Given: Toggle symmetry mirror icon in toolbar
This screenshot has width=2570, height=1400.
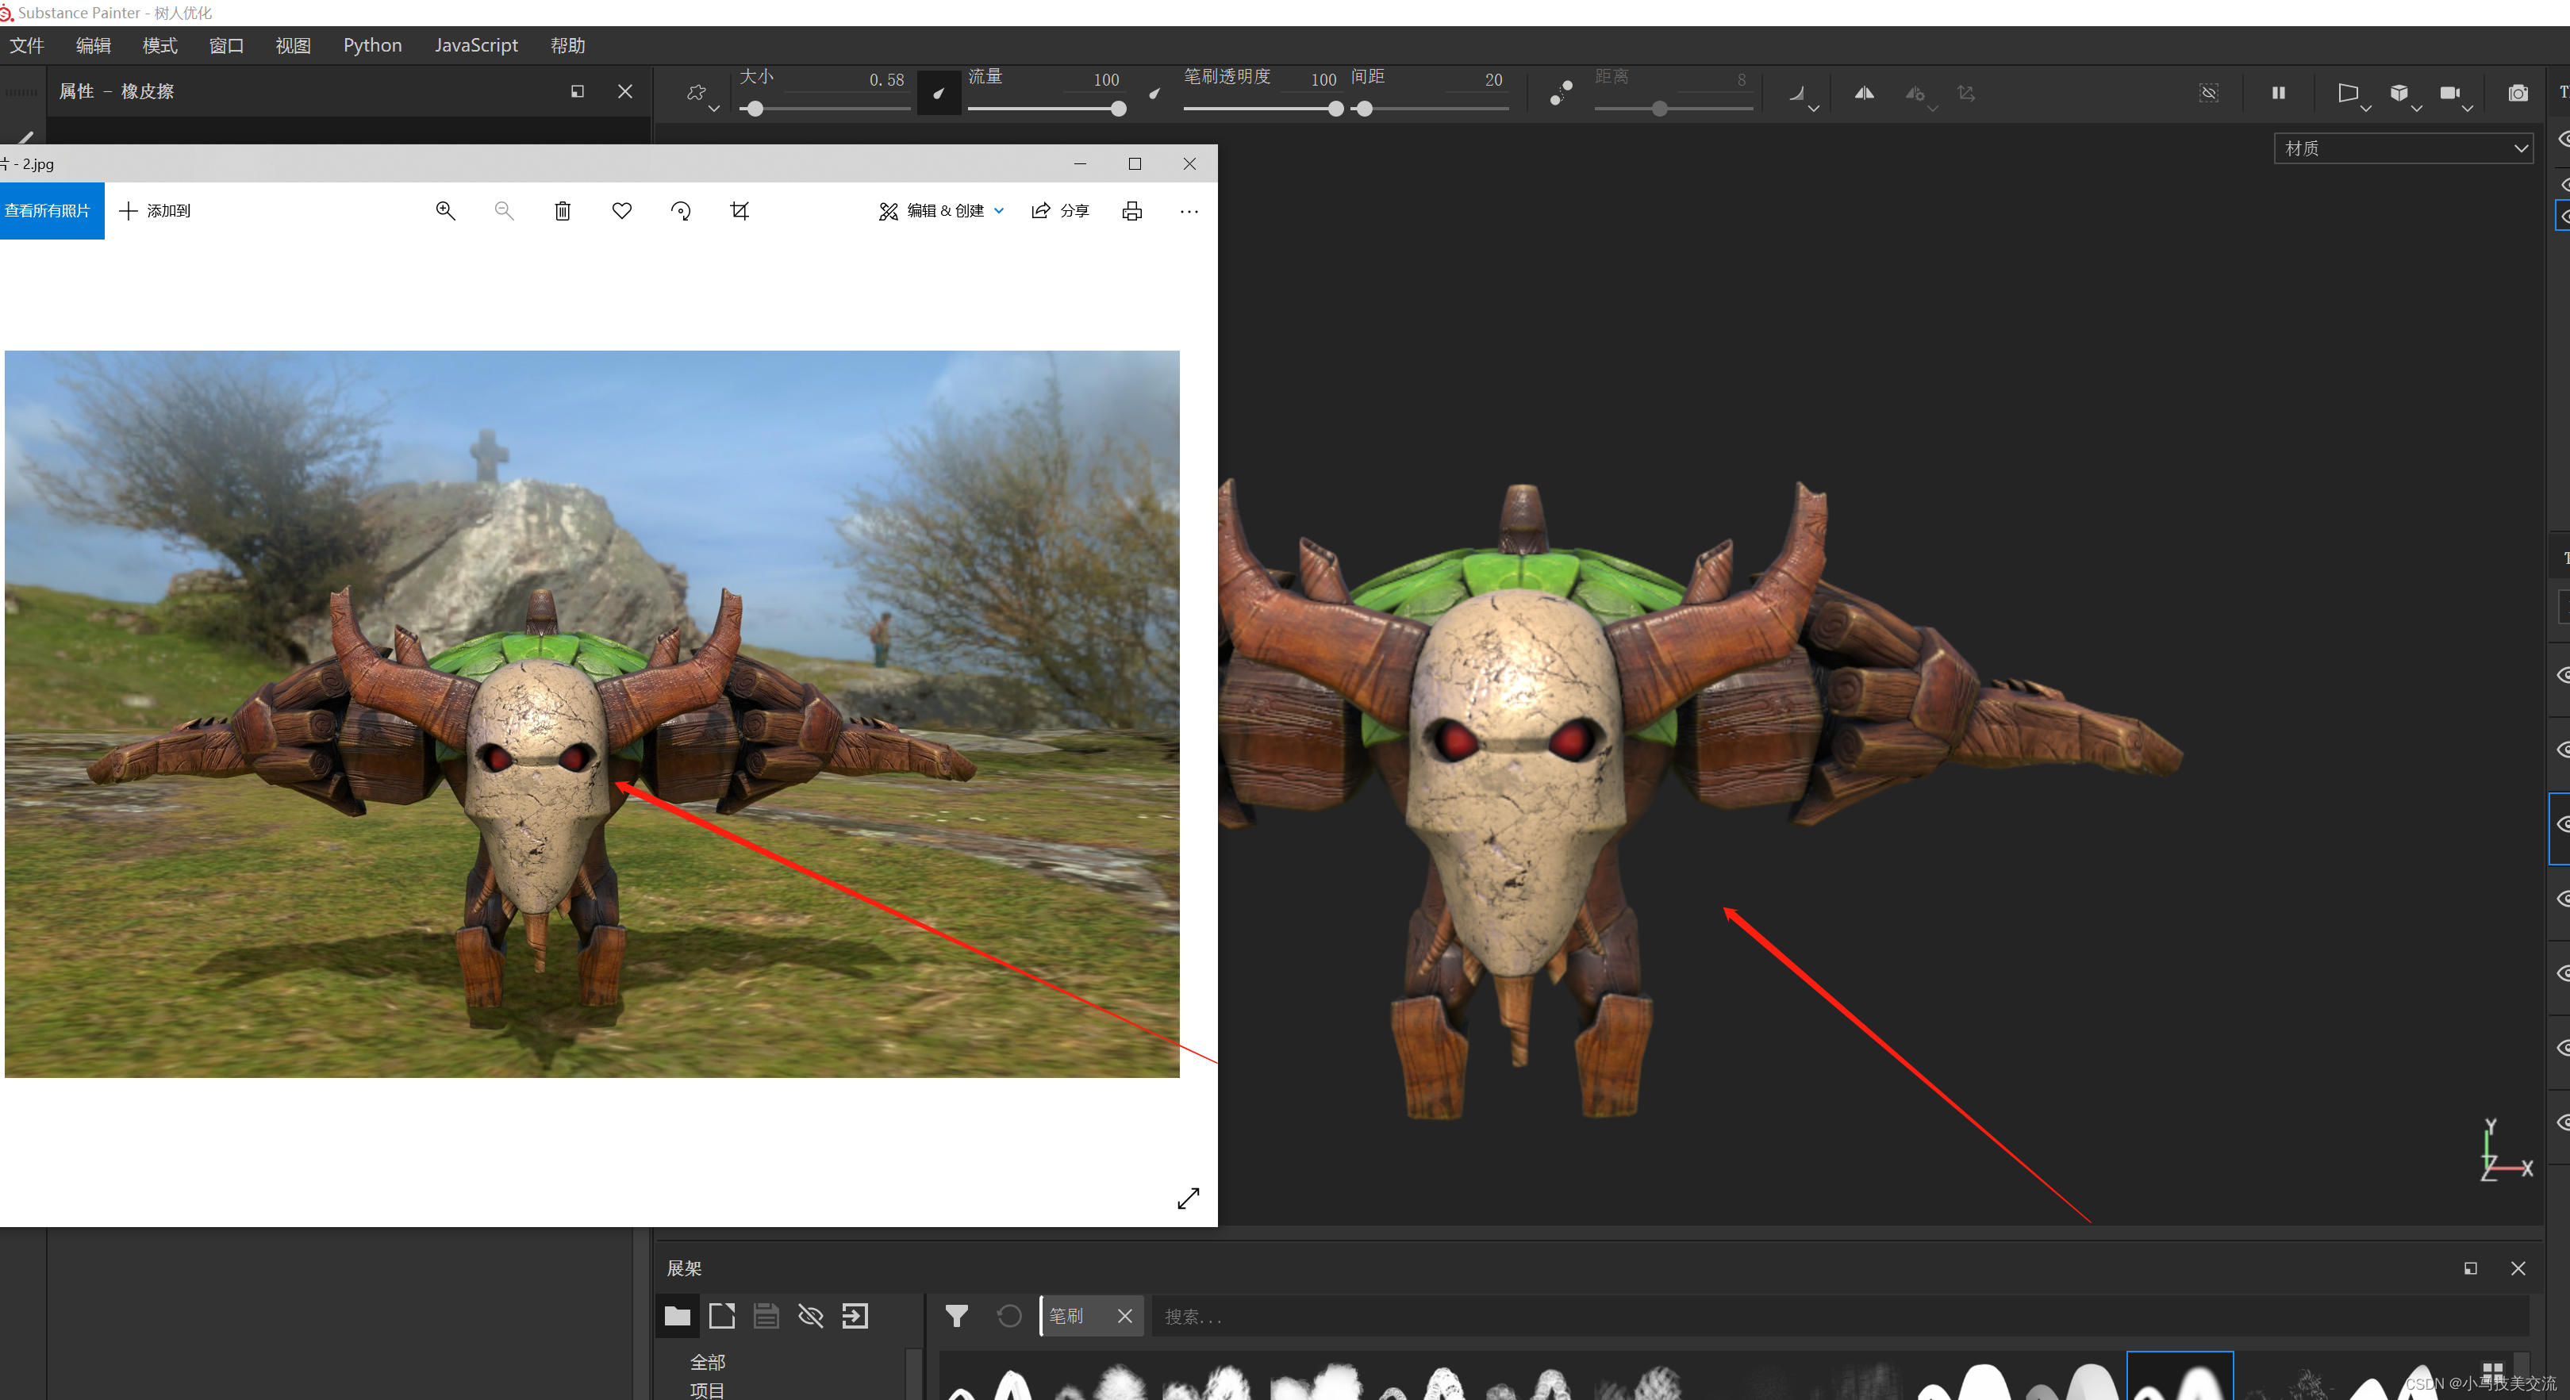Looking at the screenshot, I should (x=1864, y=93).
